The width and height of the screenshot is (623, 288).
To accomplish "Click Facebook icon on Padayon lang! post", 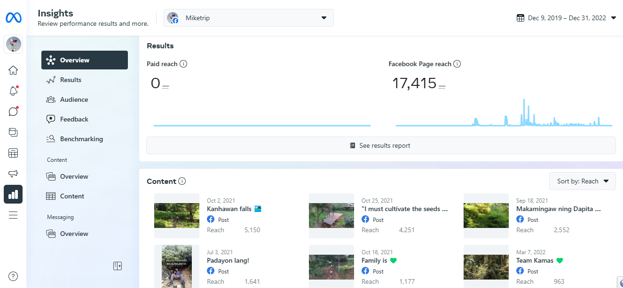I will click(211, 271).
